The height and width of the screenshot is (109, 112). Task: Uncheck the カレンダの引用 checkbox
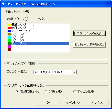8,64
